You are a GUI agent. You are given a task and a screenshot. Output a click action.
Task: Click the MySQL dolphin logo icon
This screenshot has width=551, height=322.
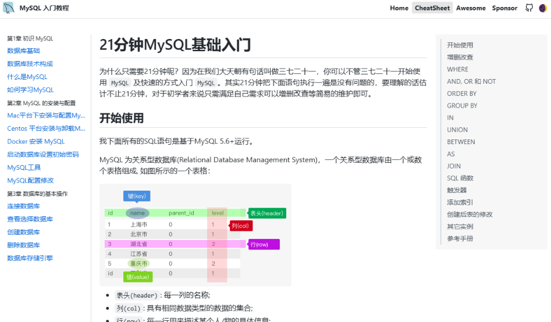8,8
